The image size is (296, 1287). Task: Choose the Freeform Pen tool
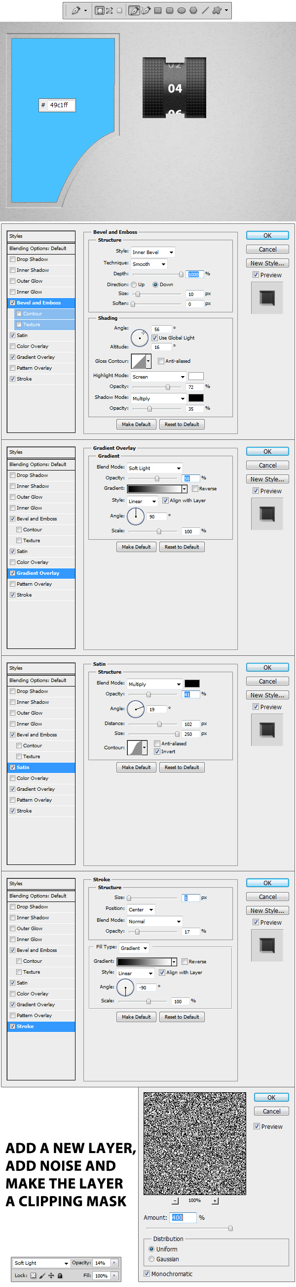146,10
